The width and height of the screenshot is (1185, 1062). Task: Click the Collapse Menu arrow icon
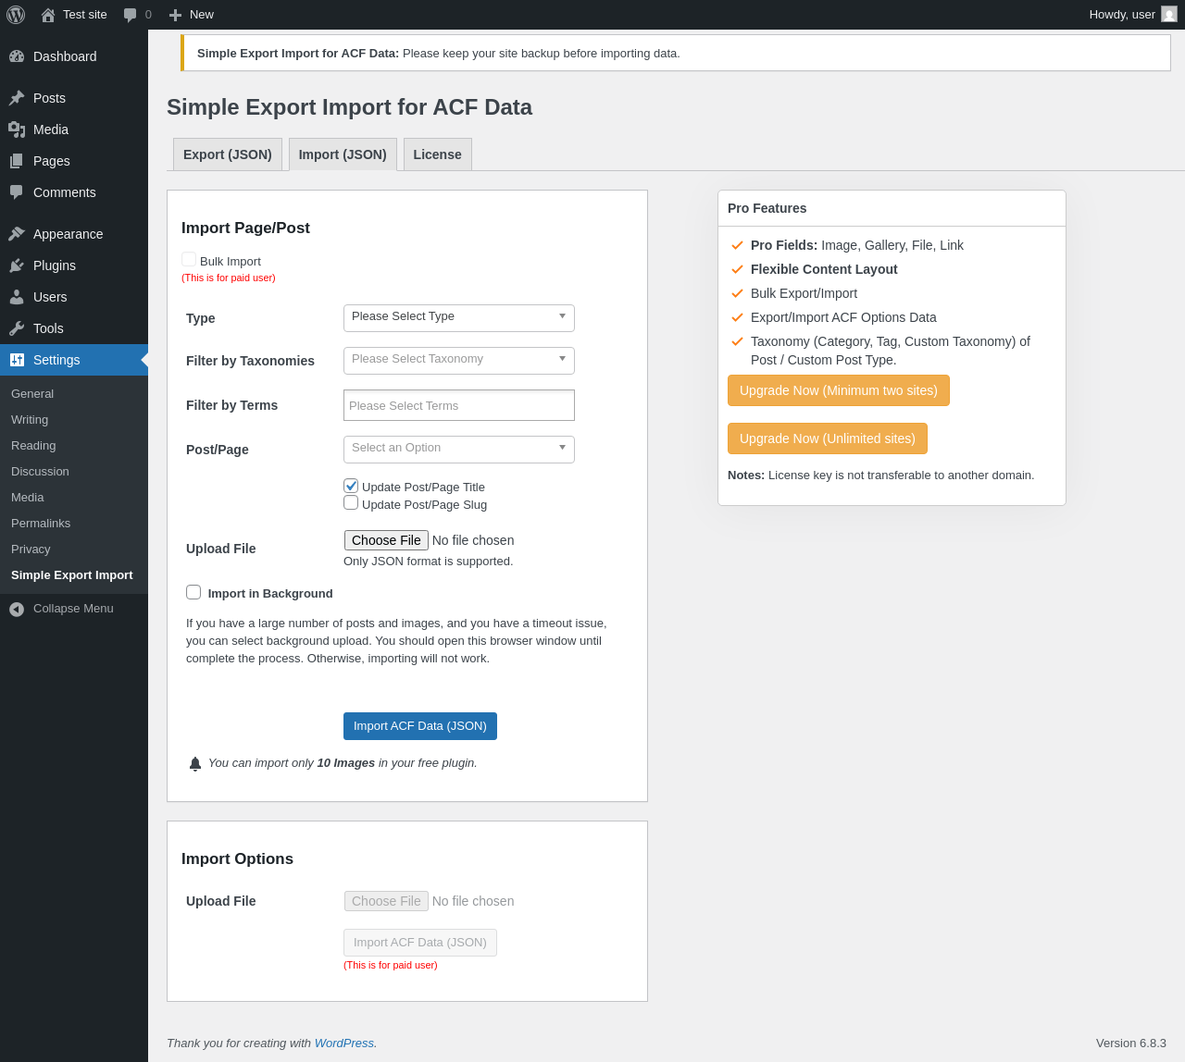[x=17, y=609]
